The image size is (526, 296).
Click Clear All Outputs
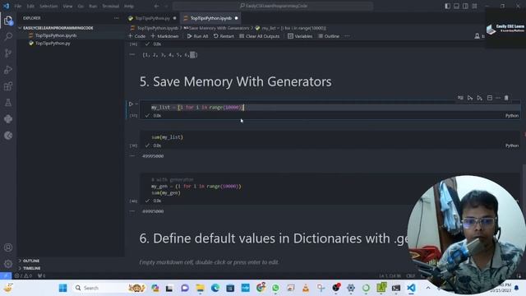(260, 36)
